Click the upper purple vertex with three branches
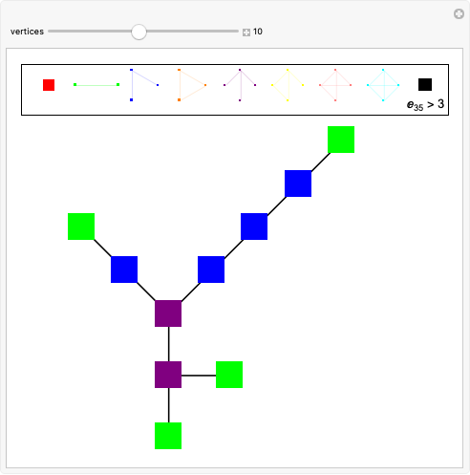The width and height of the screenshot is (470, 475). click(168, 313)
